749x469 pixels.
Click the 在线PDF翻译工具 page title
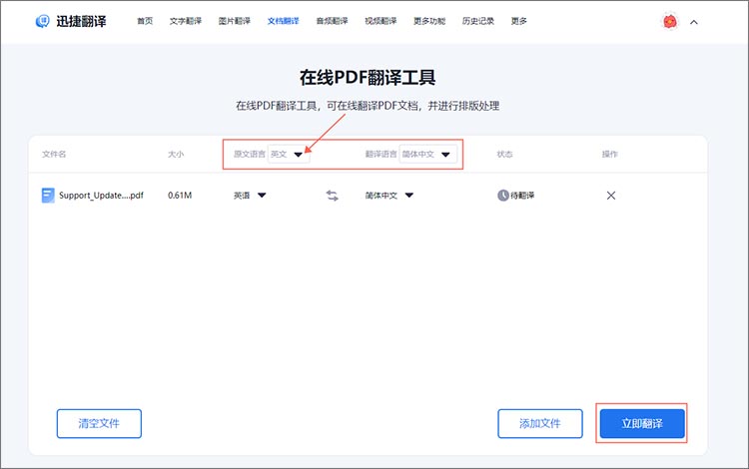click(x=368, y=77)
